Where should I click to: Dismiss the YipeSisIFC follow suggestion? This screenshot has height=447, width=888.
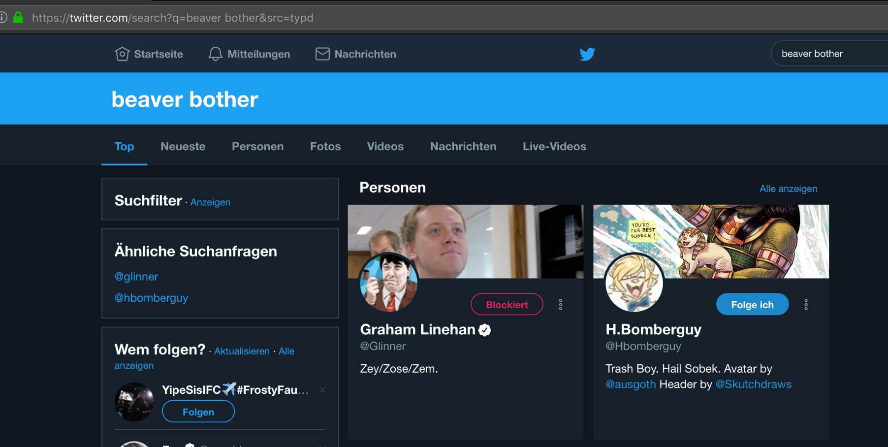click(x=322, y=390)
